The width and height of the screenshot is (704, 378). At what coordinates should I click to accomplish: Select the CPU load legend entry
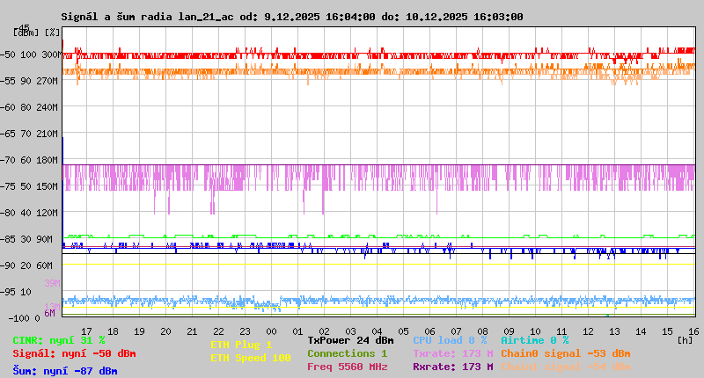tap(450, 340)
